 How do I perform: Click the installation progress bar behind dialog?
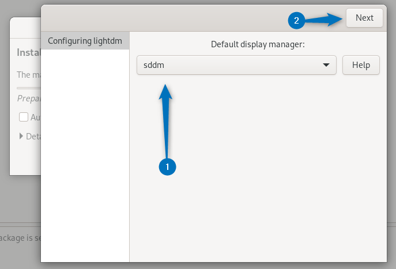point(29,87)
